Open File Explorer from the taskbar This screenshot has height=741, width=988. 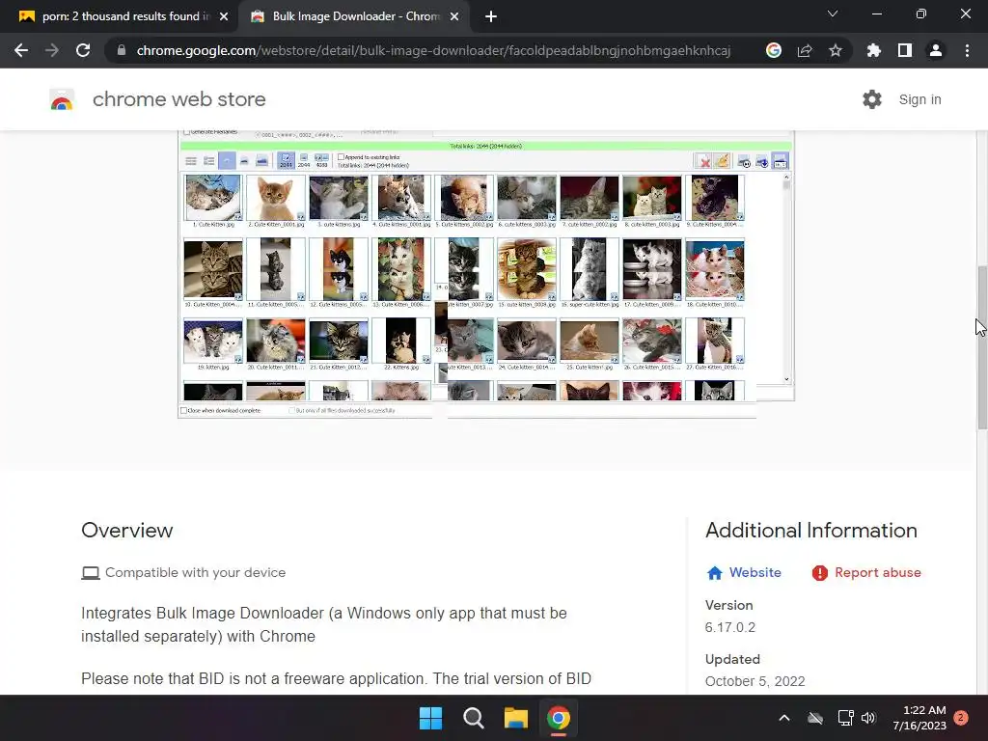[516, 718]
